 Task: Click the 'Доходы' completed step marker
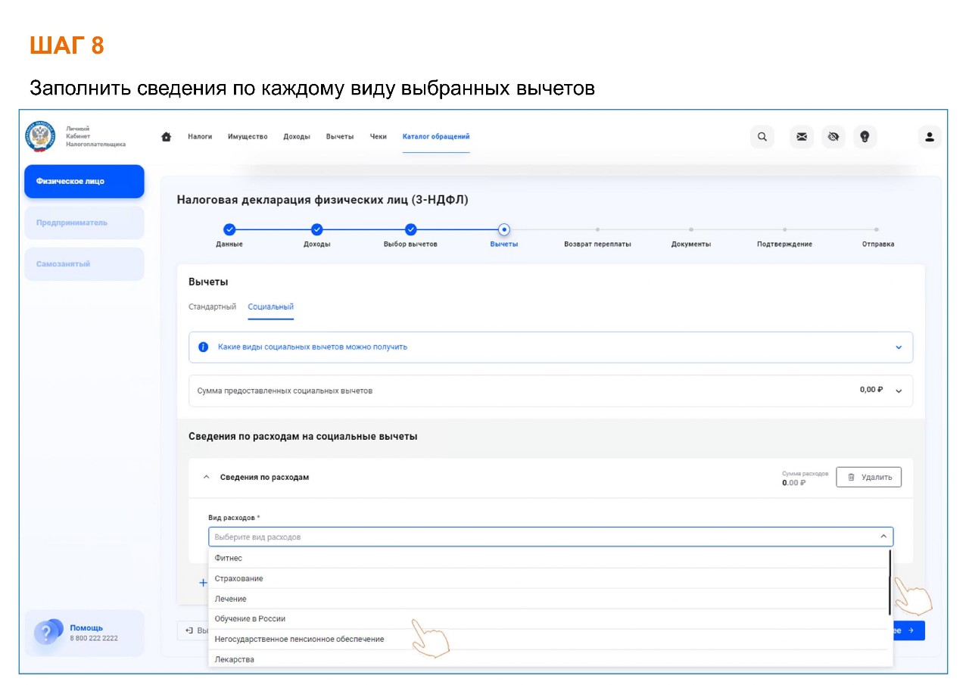(x=317, y=230)
